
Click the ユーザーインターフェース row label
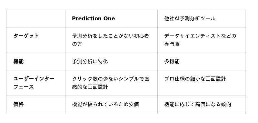[34, 83]
